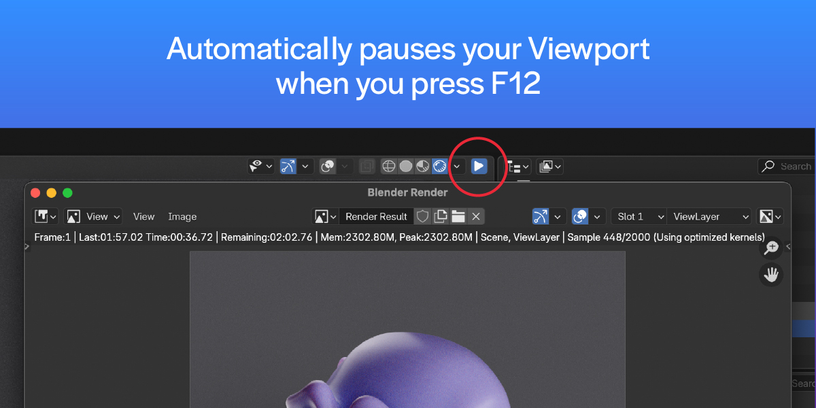Select Wireframe viewport shading mode

coord(389,166)
